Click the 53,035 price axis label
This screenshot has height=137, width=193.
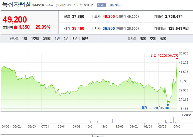point(184,53)
